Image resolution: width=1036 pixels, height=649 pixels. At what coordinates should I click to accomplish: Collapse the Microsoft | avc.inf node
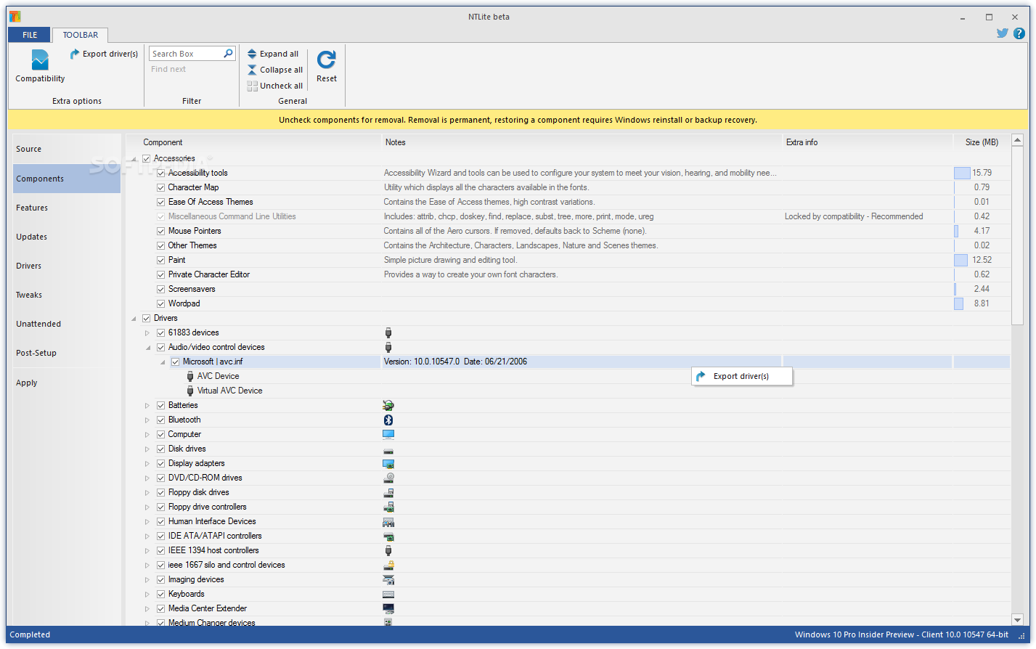pyautogui.click(x=163, y=362)
